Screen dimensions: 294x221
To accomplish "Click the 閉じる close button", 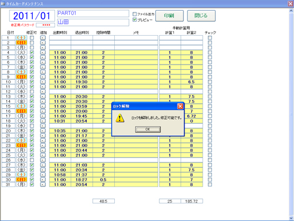I will 201,16.
